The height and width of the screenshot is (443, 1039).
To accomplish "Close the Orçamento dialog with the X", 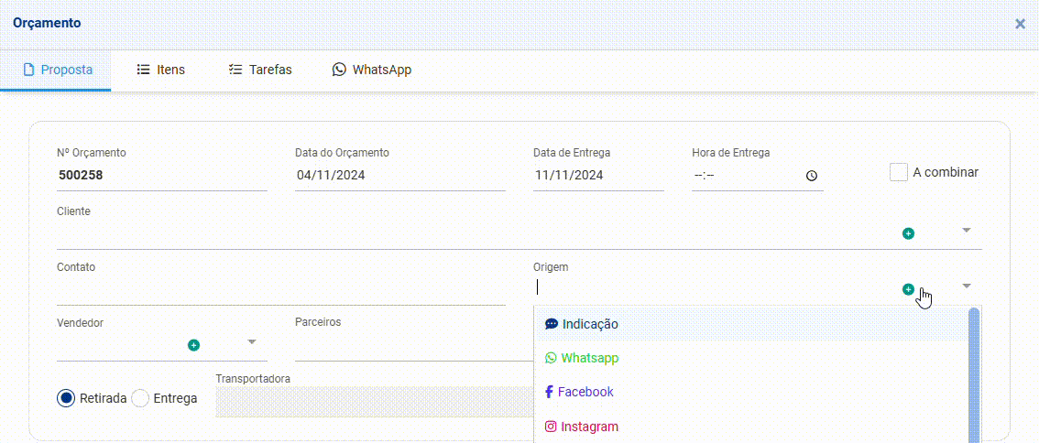I will tap(1020, 24).
